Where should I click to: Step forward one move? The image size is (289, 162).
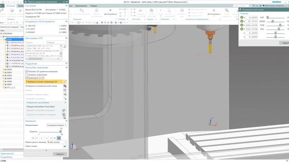point(47,138)
